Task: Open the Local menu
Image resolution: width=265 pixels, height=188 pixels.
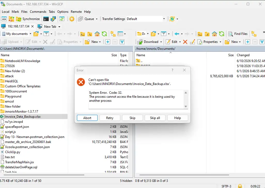Action: pyautogui.click(x=5, y=12)
